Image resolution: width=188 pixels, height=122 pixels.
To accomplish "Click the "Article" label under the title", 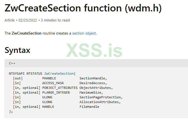I will (x=10, y=20).
